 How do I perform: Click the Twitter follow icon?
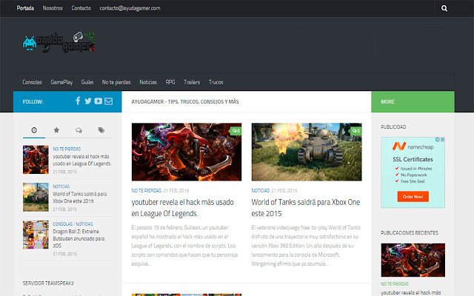coord(88,101)
